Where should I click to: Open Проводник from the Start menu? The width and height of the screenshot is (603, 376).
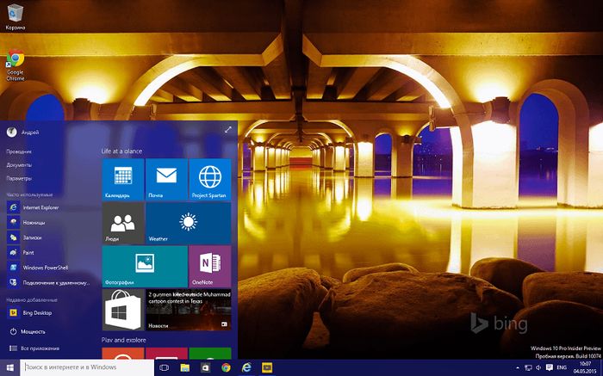[x=19, y=151]
